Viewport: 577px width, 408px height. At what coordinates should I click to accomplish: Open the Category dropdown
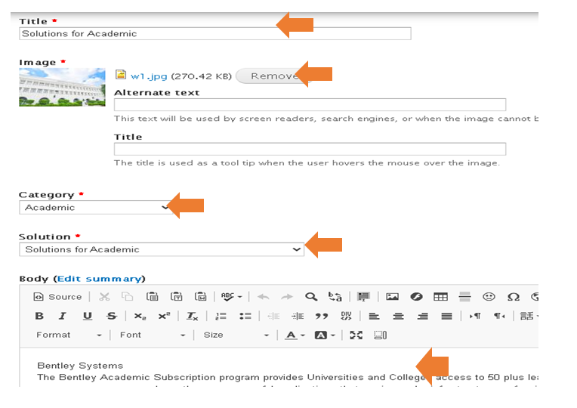(x=95, y=207)
